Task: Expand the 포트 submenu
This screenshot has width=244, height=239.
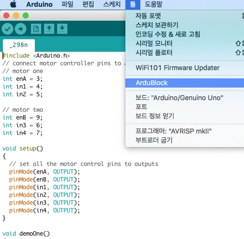Action: tap(184, 107)
